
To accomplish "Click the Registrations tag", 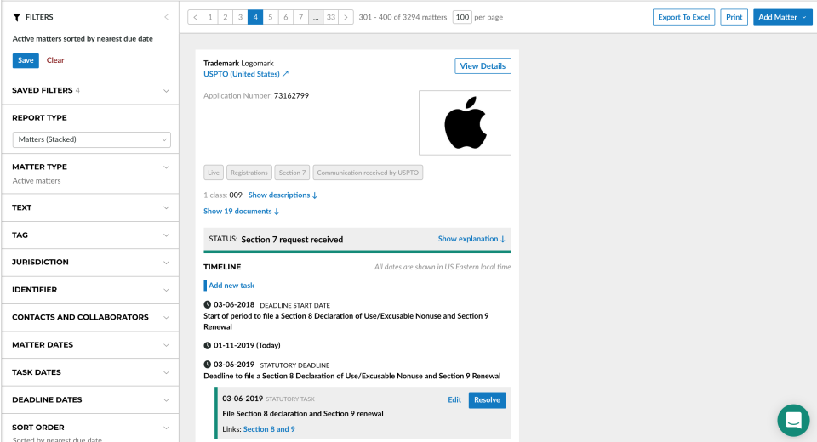I will pos(249,173).
